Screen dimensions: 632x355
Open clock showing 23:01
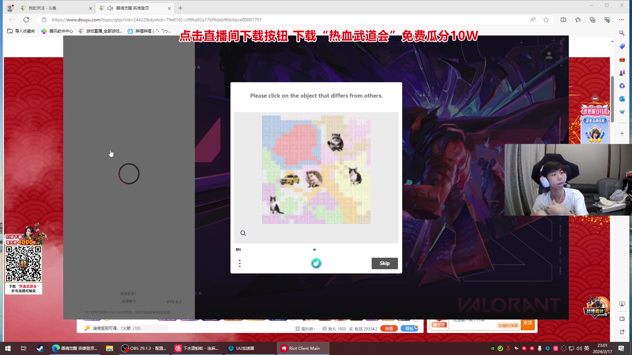tap(602, 348)
